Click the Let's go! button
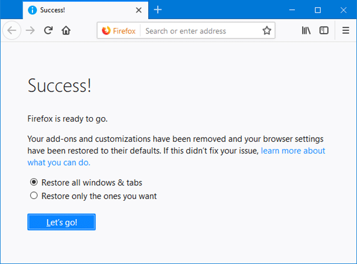This screenshot has height=264, width=357. point(62,222)
